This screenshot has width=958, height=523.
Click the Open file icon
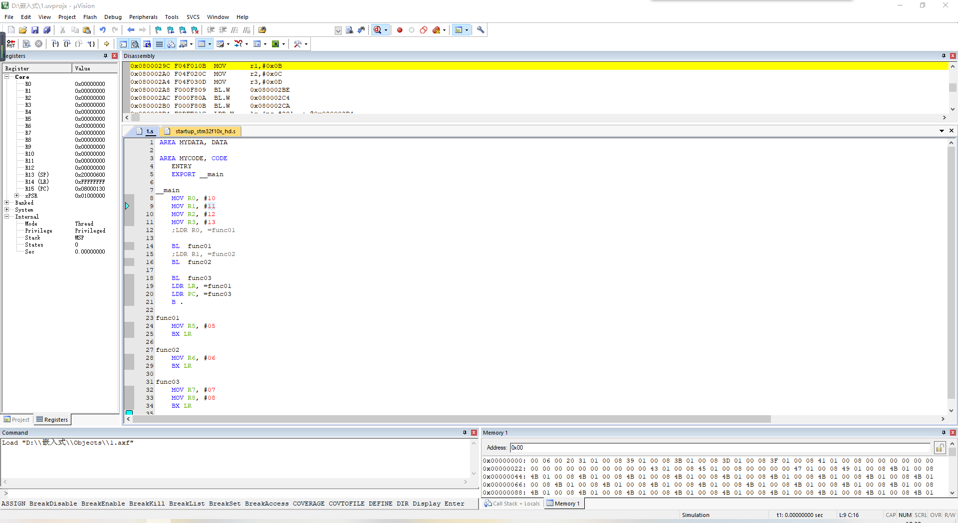tap(23, 30)
